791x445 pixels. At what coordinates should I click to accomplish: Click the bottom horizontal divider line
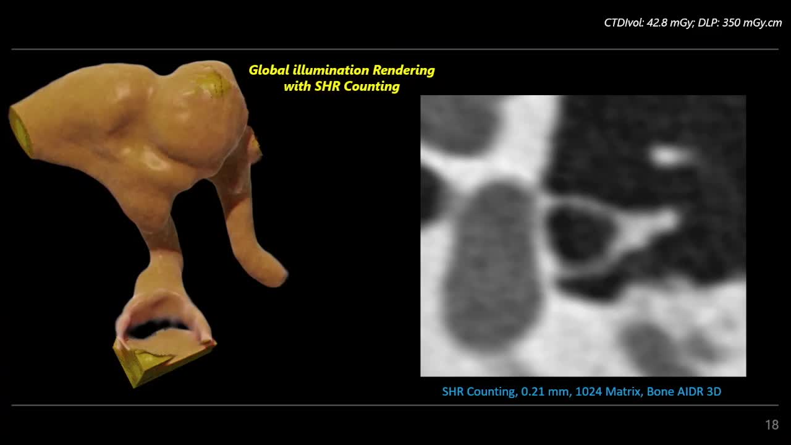coord(395,405)
